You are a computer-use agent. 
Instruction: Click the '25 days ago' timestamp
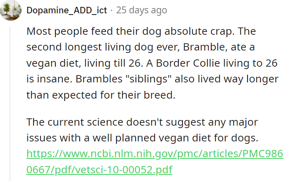142,10
